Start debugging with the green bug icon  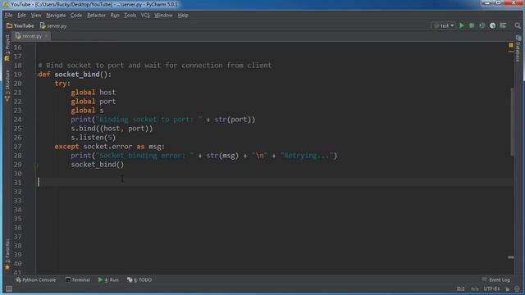472,25
